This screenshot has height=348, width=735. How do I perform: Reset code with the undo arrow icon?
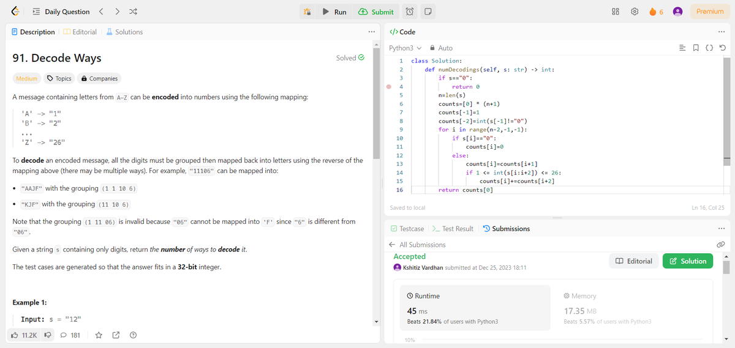click(x=723, y=48)
